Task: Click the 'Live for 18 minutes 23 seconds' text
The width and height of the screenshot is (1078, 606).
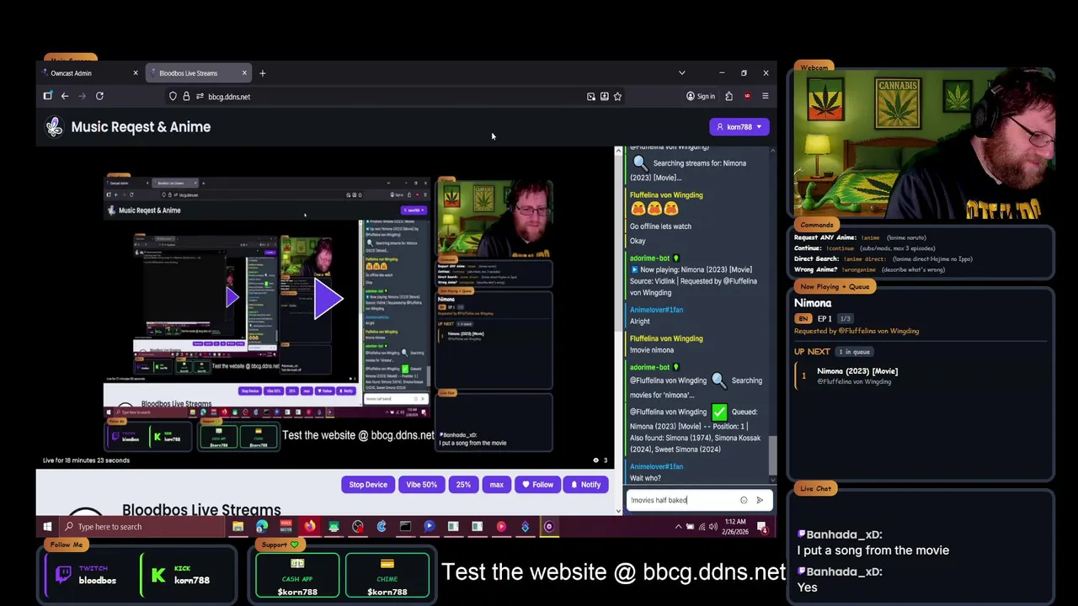Action: tap(87, 460)
